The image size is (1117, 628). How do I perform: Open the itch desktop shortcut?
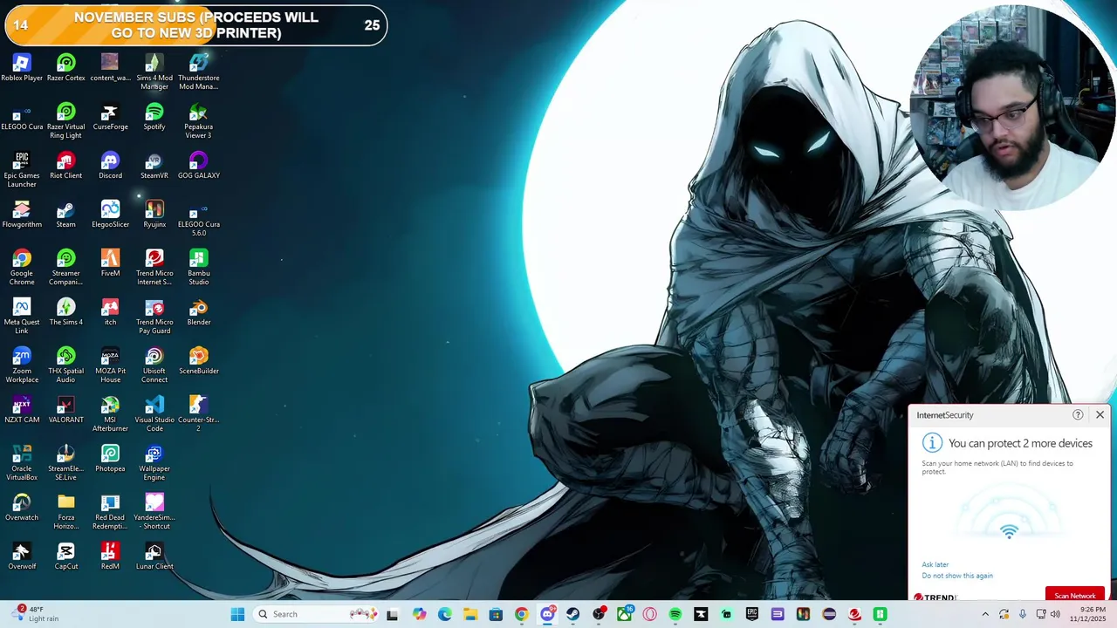(110, 312)
